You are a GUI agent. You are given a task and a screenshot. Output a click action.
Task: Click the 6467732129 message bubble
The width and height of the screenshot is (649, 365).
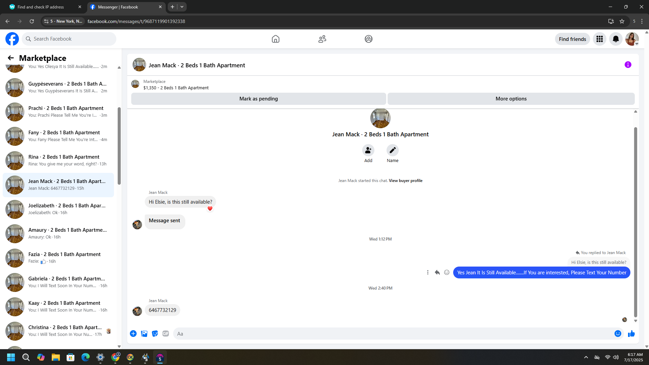(x=162, y=310)
